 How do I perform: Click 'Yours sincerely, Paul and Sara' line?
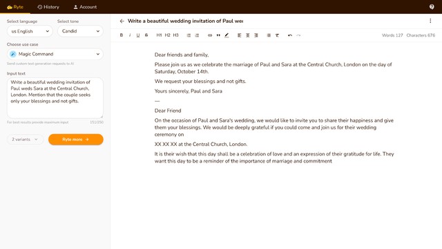point(189,91)
